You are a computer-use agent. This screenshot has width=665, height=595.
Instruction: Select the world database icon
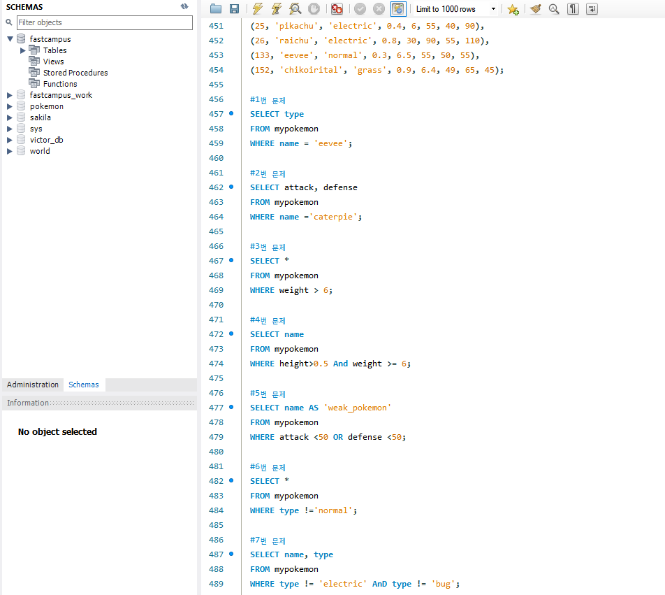click(21, 150)
